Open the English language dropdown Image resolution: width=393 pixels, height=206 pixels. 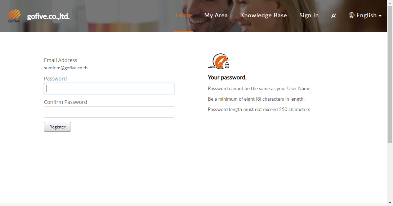point(366,15)
